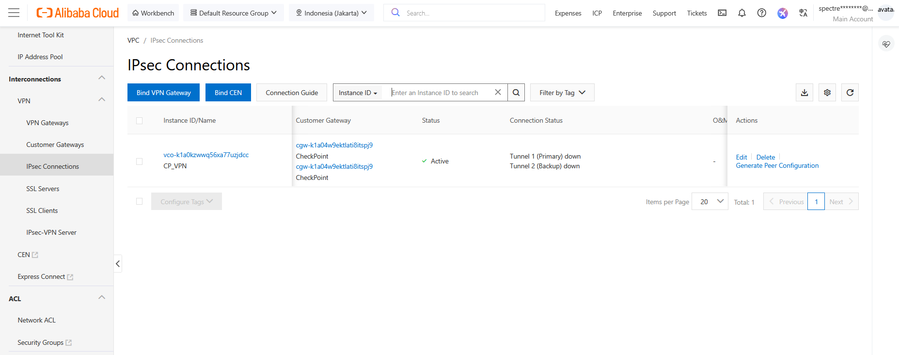899x355 pixels.
Task: Click the help question mark icon
Action: (761, 13)
